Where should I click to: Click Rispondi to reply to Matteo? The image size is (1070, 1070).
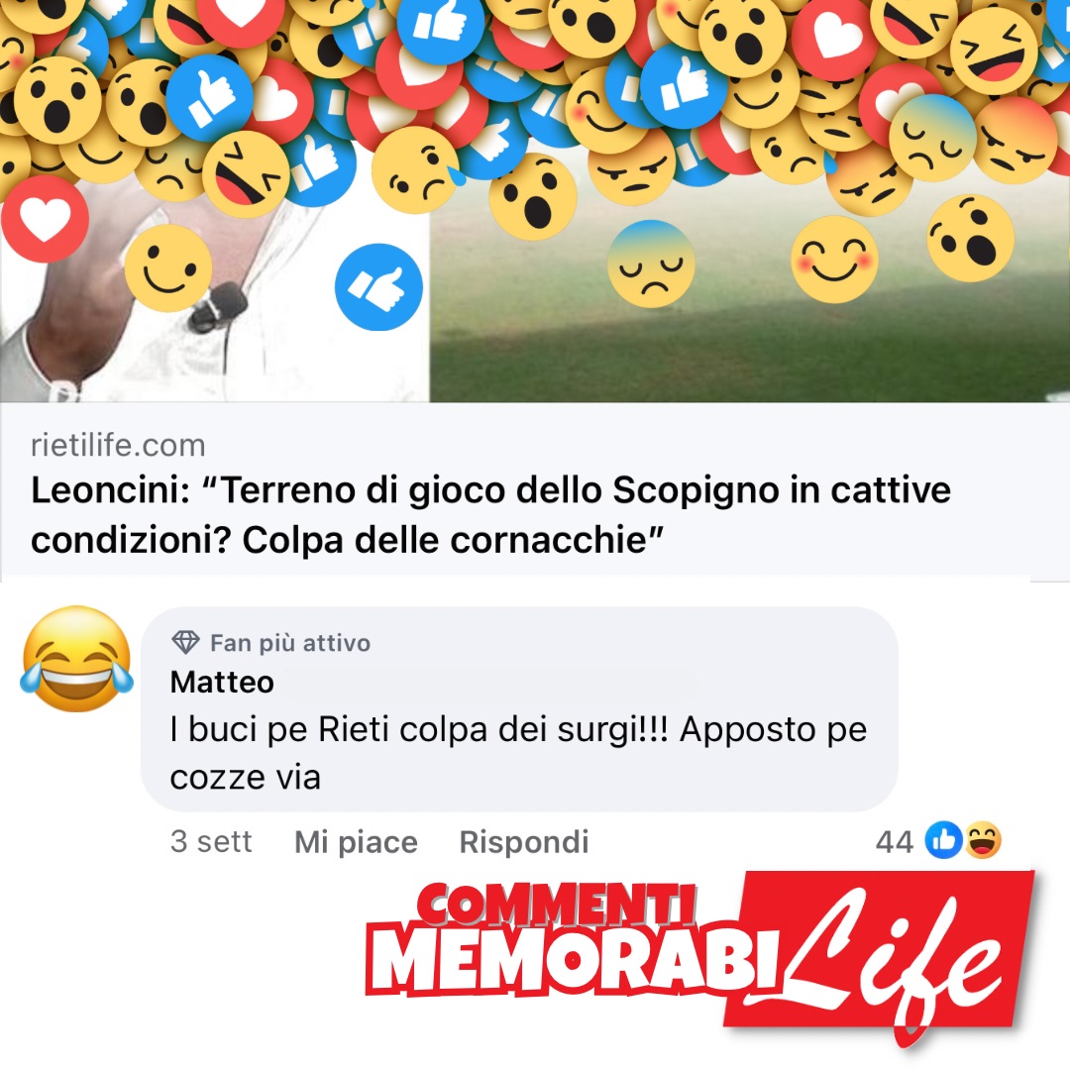(523, 841)
